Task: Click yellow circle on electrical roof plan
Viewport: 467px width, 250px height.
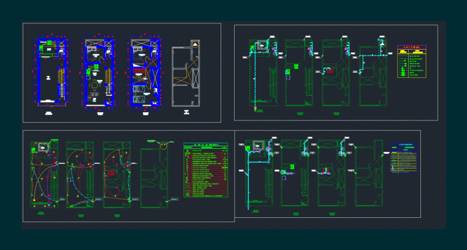Action: [x=163, y=145]
